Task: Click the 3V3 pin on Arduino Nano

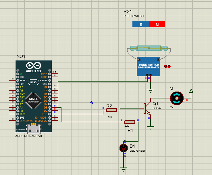Action: click(18, 117)
